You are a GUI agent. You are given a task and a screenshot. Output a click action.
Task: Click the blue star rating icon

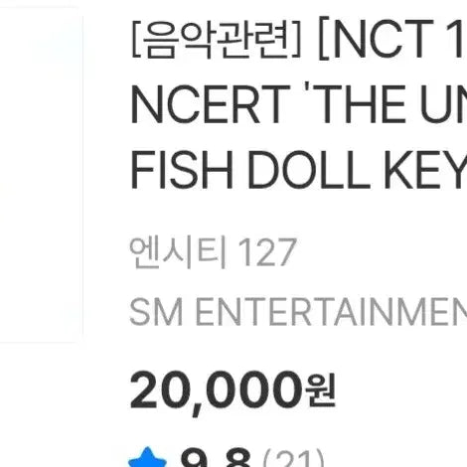tap(148, 458)
